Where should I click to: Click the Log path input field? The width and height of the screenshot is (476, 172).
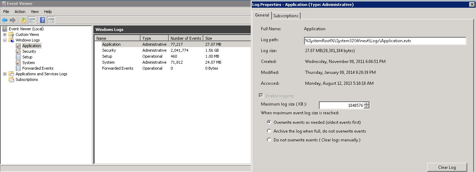pyautogui.click(x=385, y=41)
